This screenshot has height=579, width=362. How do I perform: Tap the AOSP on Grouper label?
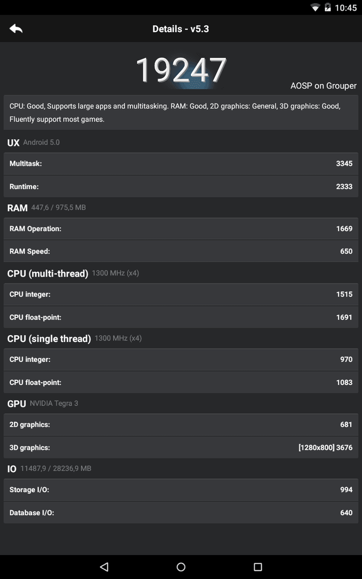[323, 86]
